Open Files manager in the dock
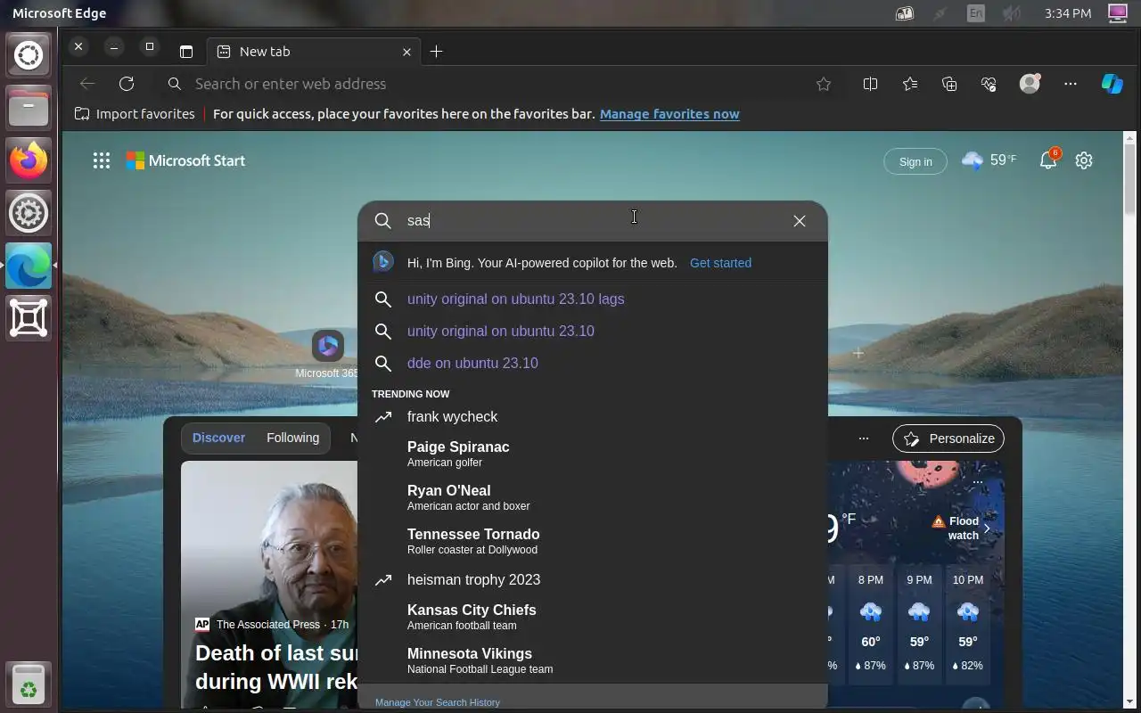1141x713 pixels. pyautogui.click(x=29, y=108)
